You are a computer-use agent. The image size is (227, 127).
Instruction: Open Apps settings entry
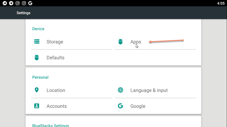coord(155,42)
